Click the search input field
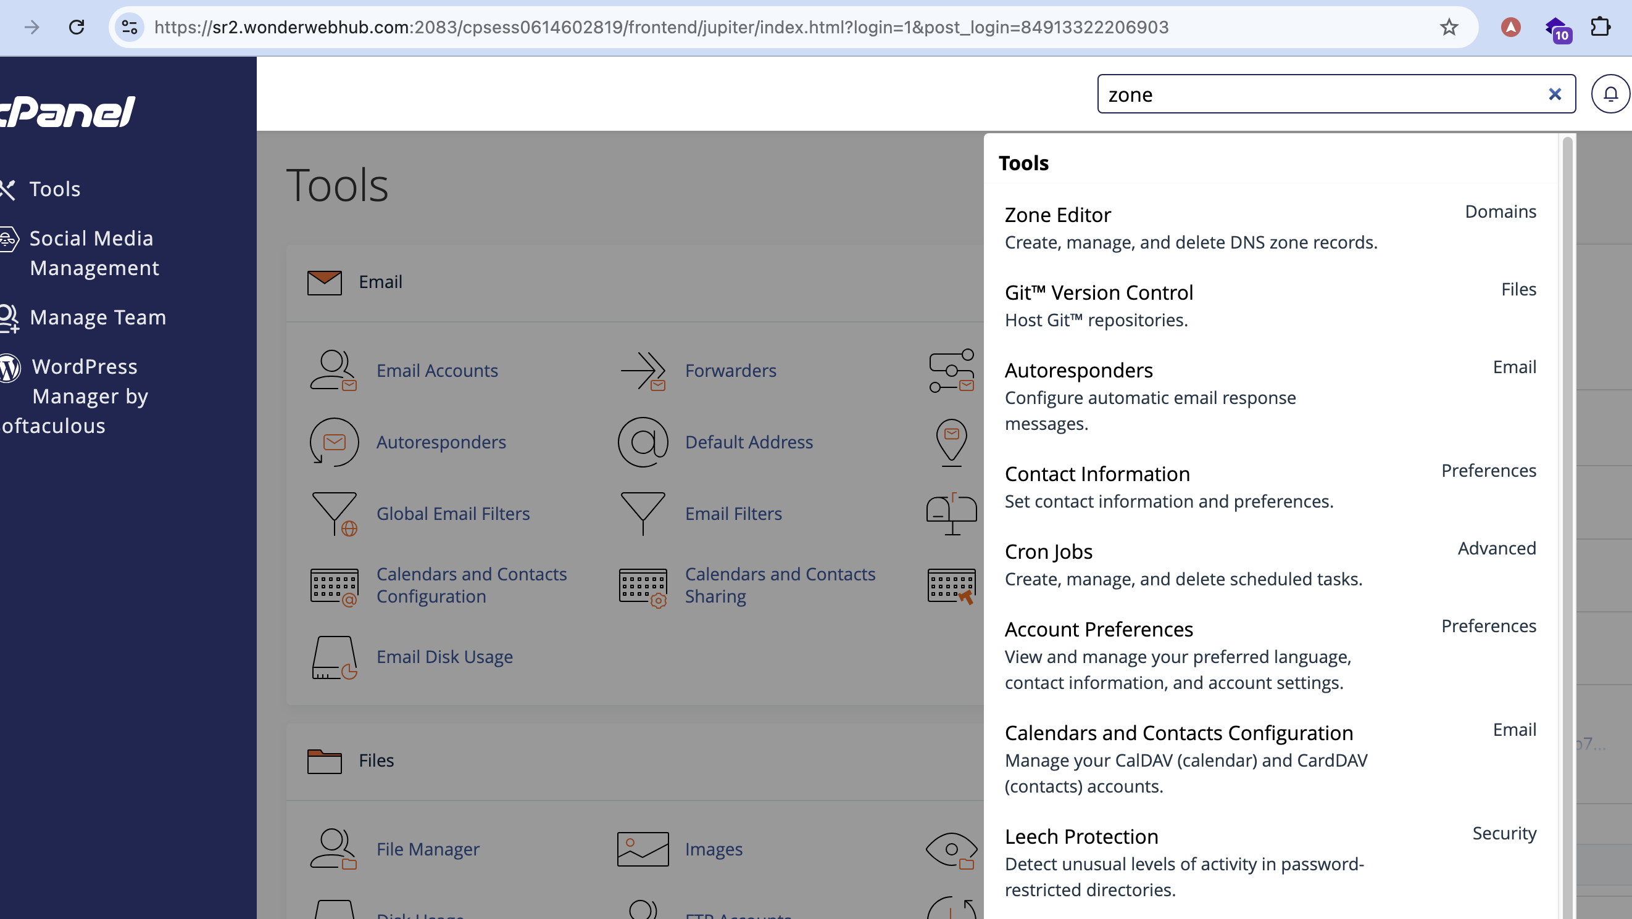 point(1318,94)
